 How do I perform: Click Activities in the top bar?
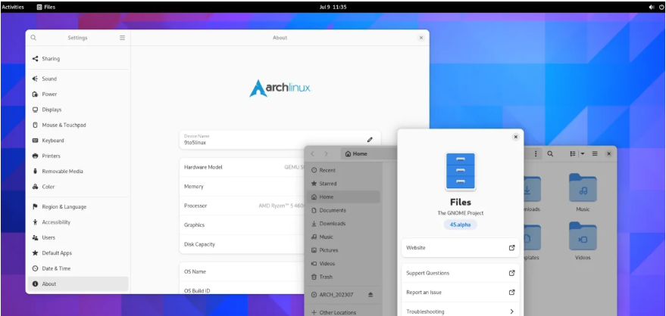13,7
